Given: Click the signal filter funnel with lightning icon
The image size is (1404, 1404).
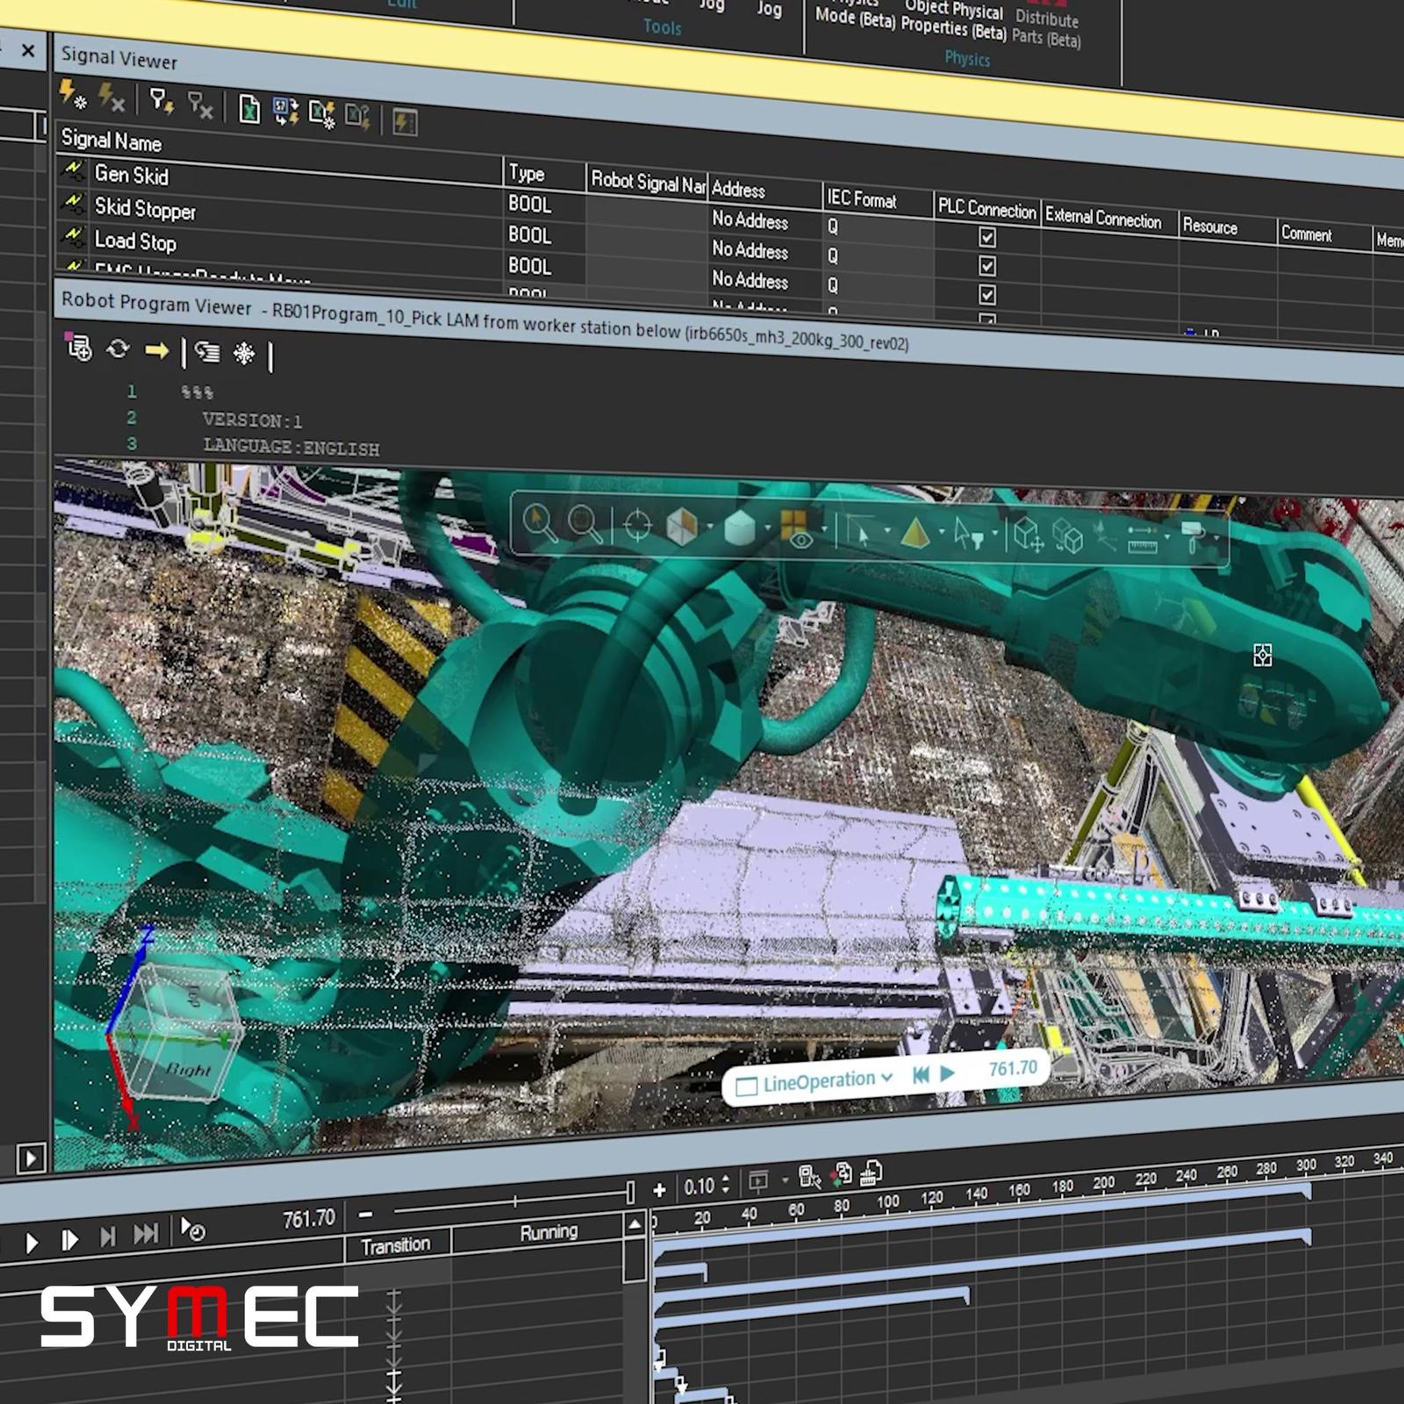Looking at the screenshot, I should tap(161, 101).
